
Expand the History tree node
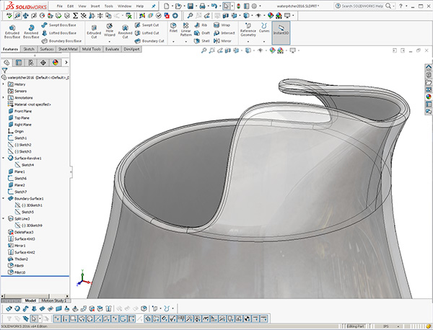tap(4, 84)
